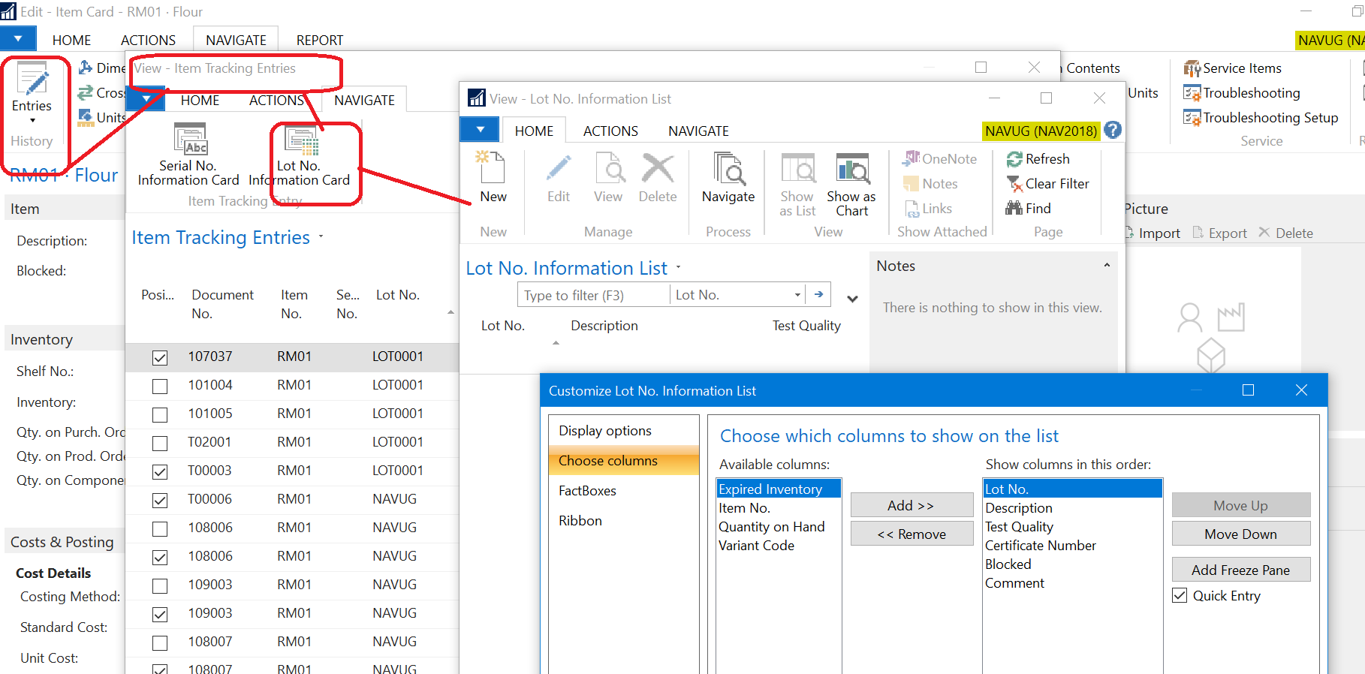Click the View icon in Manage group
Screen dimensions: 1365x674
point(608,177)
